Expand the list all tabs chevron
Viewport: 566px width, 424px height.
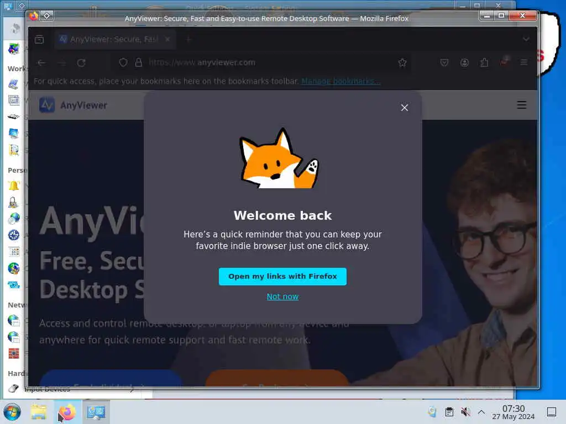click(x=526, y=39)
